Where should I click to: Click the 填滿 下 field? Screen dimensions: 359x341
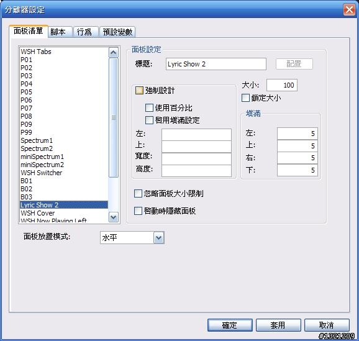click(x=297, y=170)
